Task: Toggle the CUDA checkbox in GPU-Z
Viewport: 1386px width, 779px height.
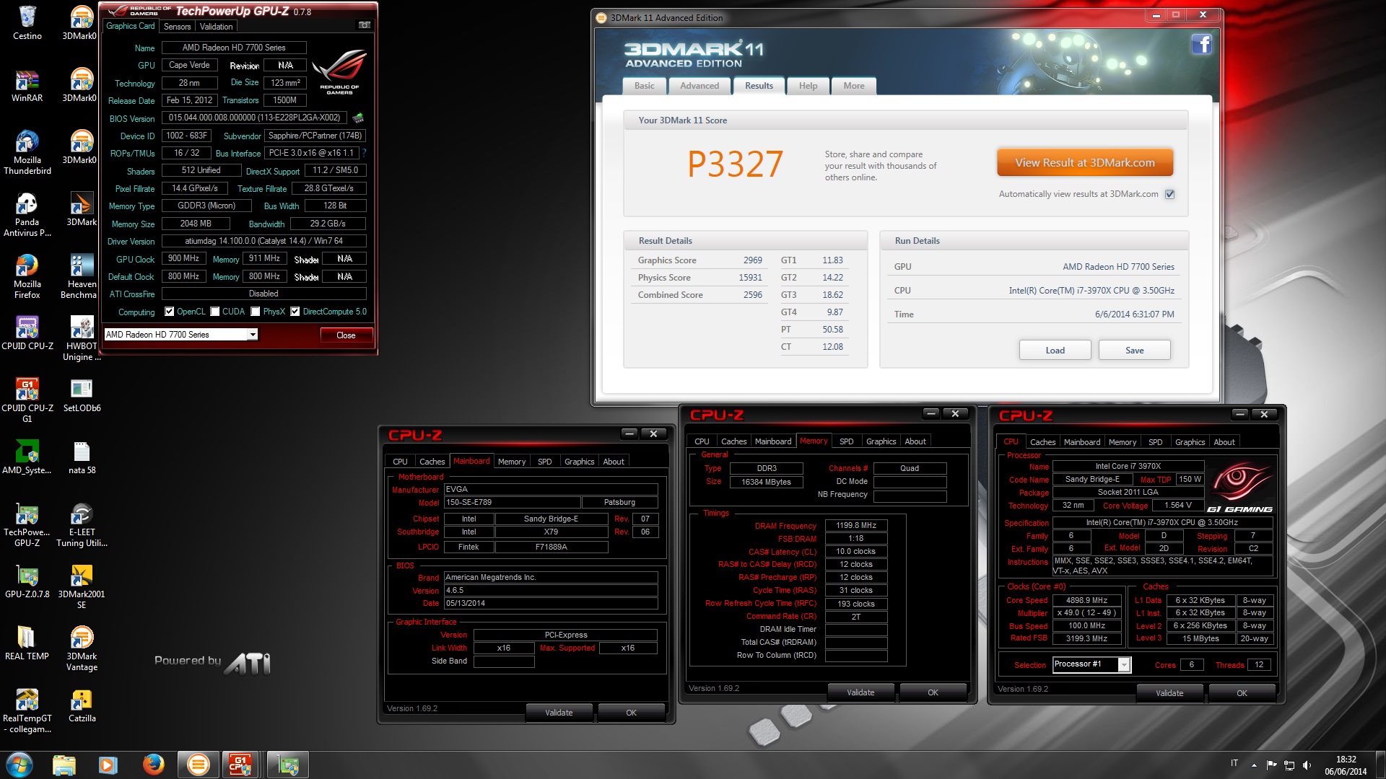Action: point(214,312)
